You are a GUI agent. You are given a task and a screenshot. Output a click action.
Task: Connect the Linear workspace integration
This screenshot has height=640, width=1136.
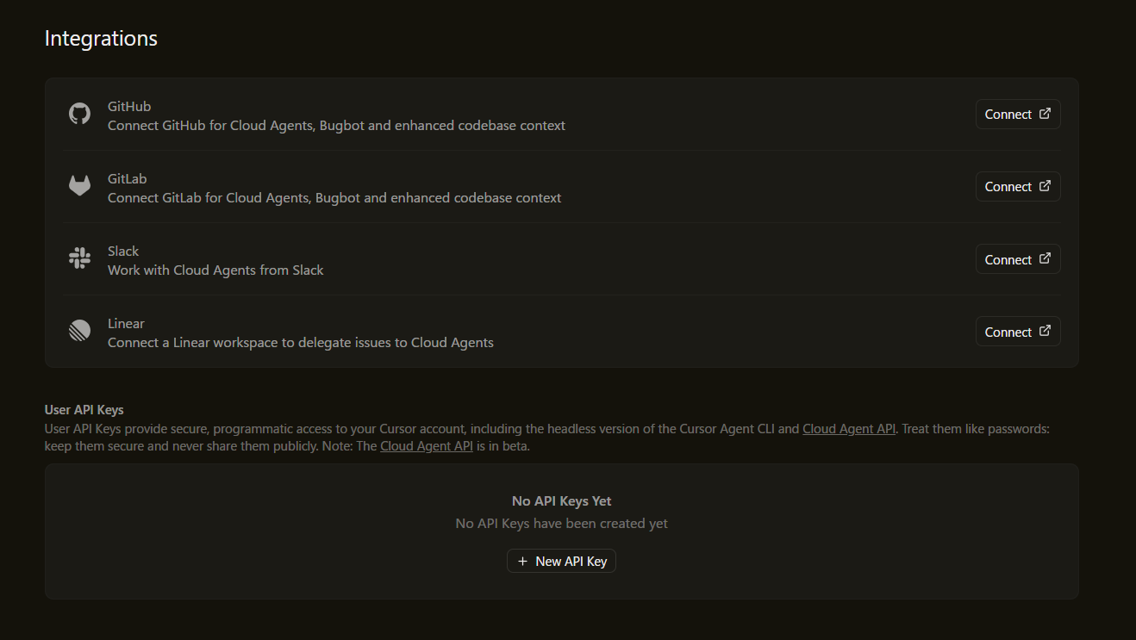point(1017,332)
